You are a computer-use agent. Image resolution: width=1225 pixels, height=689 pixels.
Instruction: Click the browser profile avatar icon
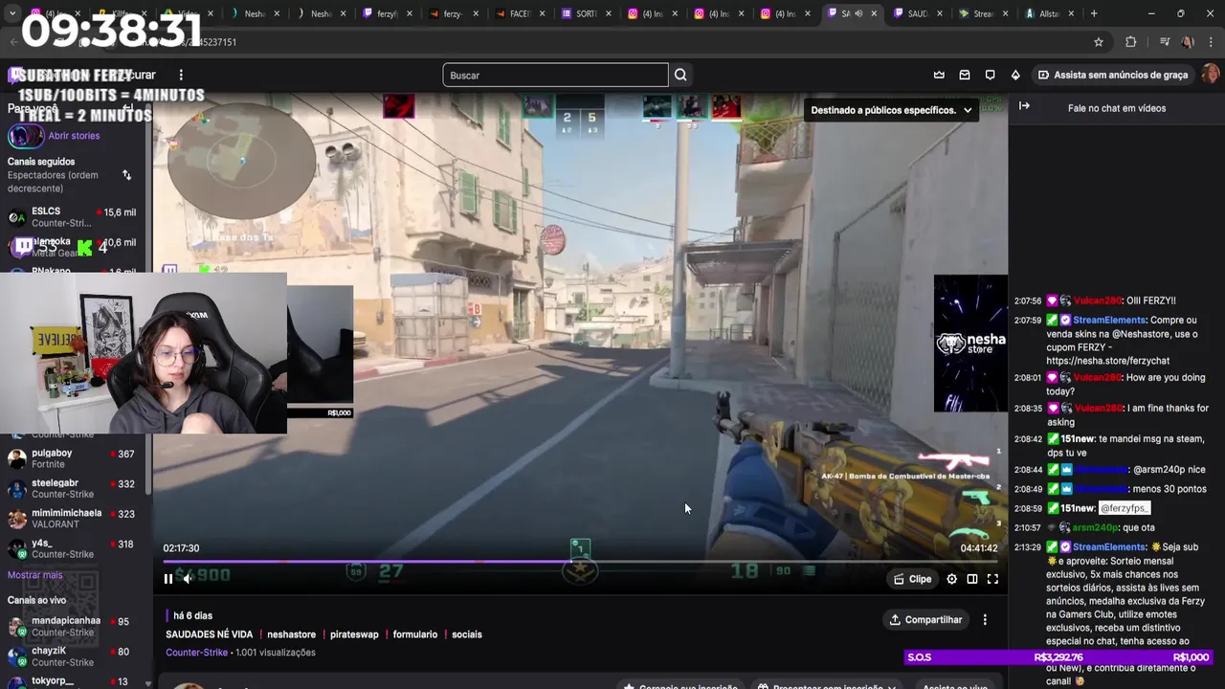coord(1188,42)
